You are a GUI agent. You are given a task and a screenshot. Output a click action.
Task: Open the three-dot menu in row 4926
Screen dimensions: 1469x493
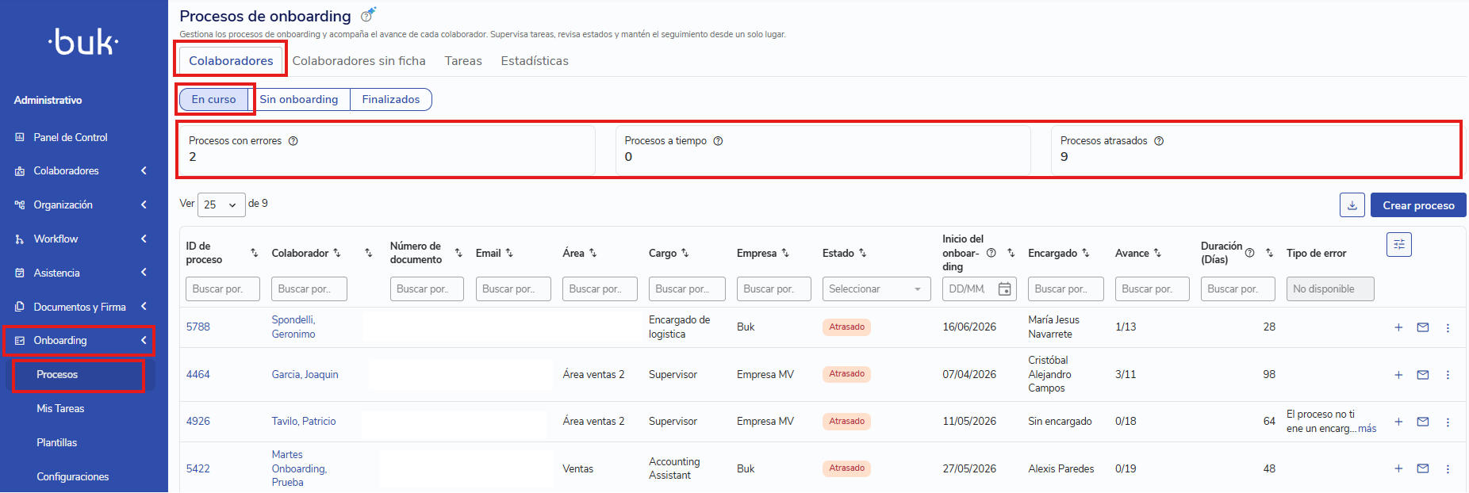1448,422
